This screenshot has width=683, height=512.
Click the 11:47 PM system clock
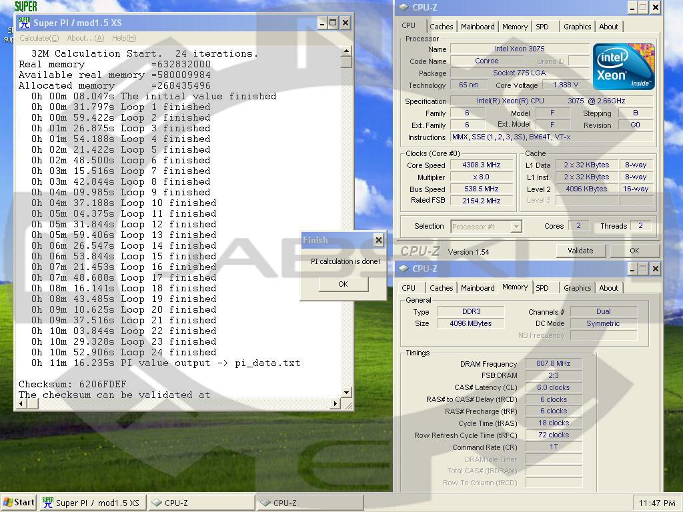pos(656,503)
